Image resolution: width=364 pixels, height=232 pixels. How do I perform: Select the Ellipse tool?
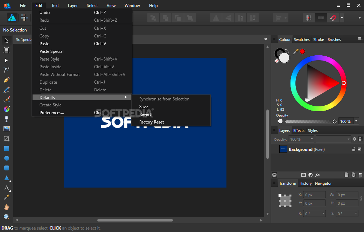(x=7, y=158)
